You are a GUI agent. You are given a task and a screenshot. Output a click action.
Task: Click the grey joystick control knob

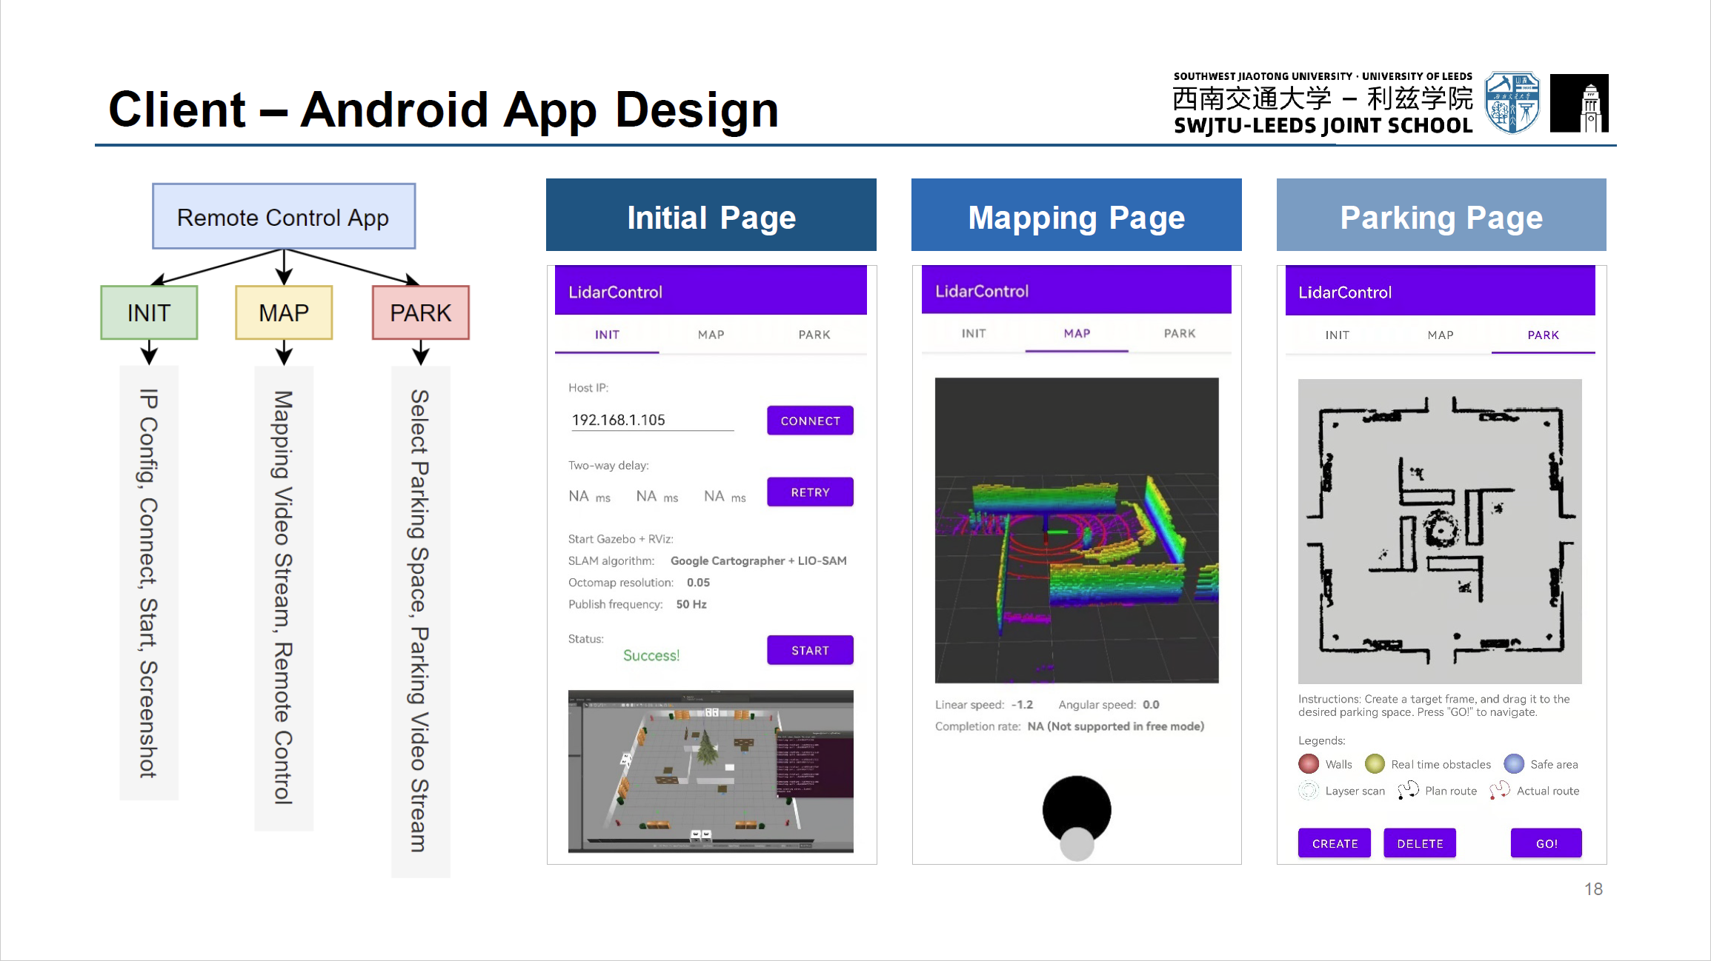coord(1077,843)
